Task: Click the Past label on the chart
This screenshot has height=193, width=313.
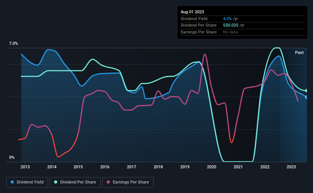Action: tap(299, 52)
